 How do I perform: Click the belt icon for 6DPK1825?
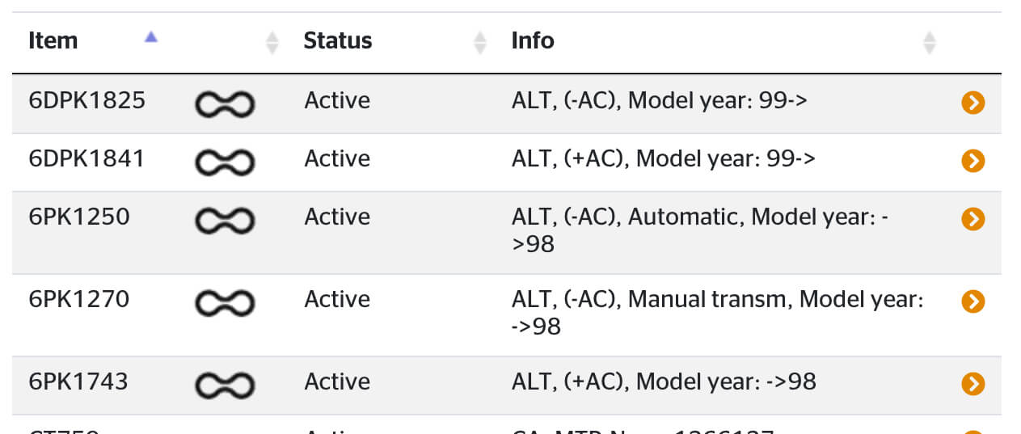225,104
